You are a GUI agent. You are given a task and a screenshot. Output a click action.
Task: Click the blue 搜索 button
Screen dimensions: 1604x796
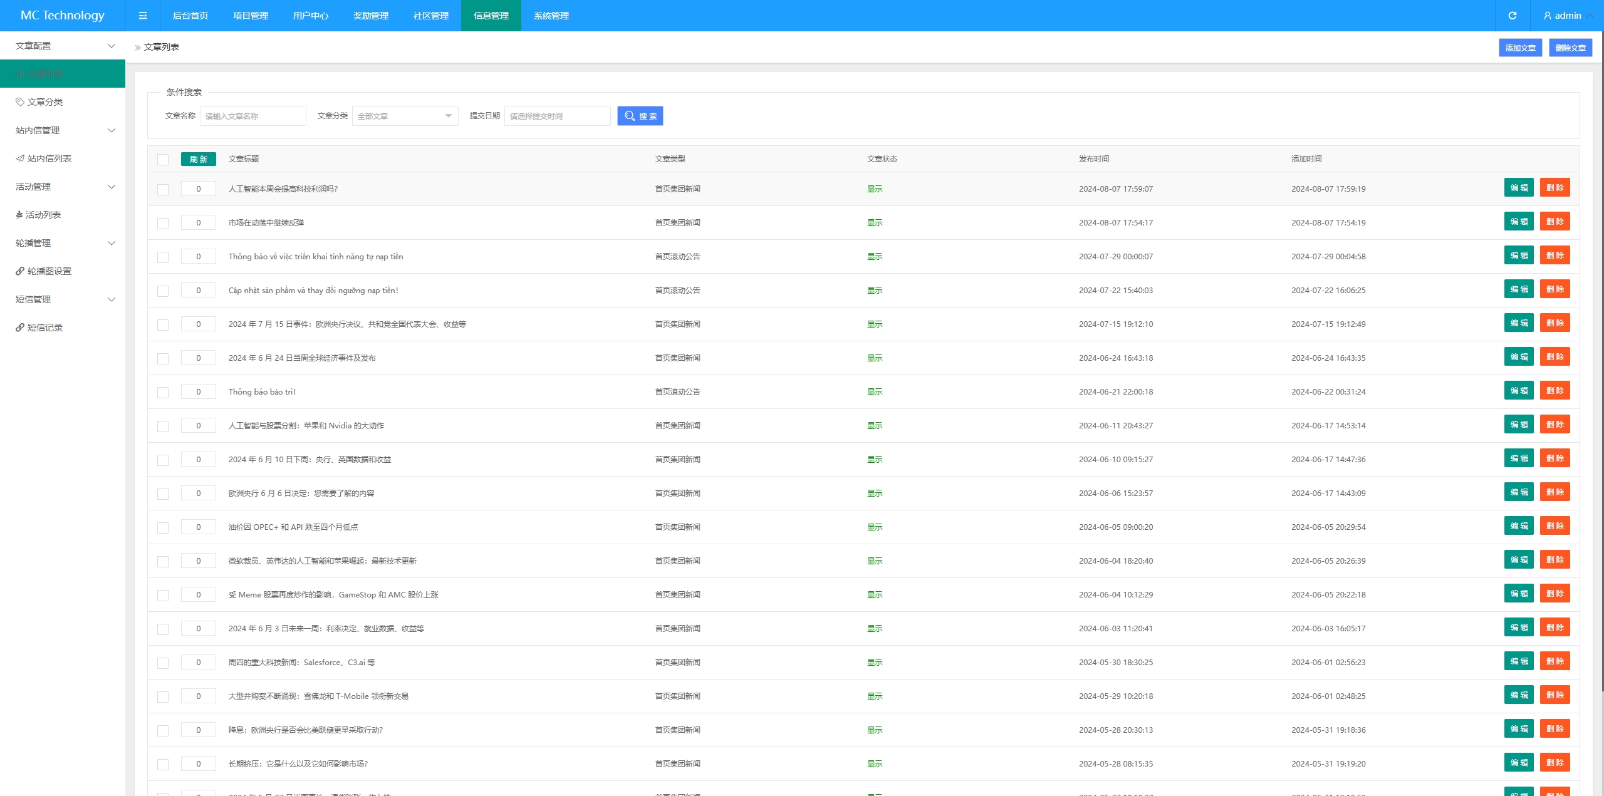point(640,116)
